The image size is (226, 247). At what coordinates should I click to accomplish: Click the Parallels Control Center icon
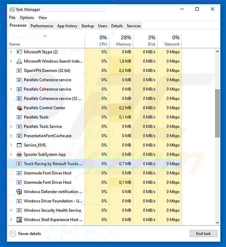pyautogui.click(x=19, y=108)
